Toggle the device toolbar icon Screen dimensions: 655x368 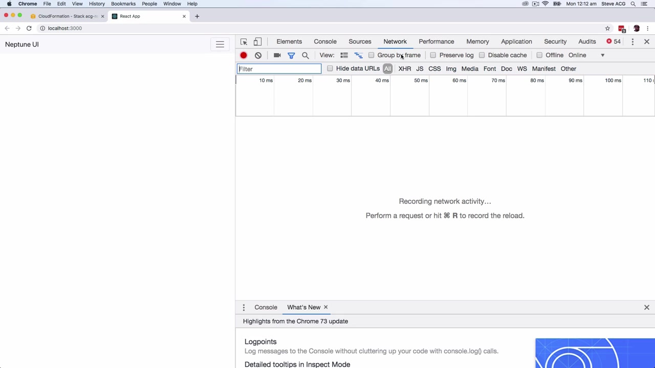pyautogui.click(x=257, y=41)
